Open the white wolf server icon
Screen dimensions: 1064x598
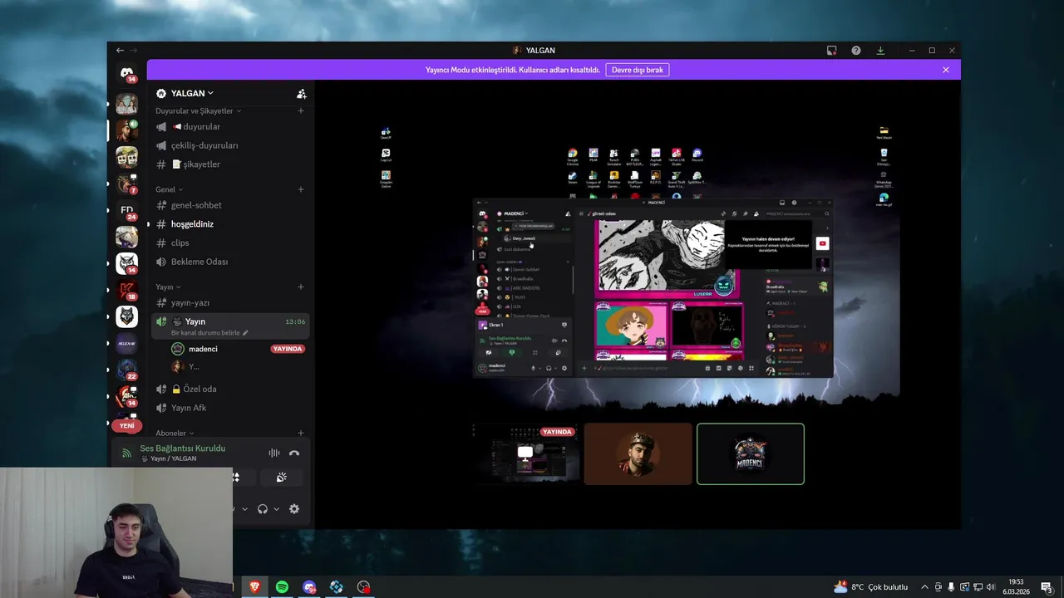point(126,316)
